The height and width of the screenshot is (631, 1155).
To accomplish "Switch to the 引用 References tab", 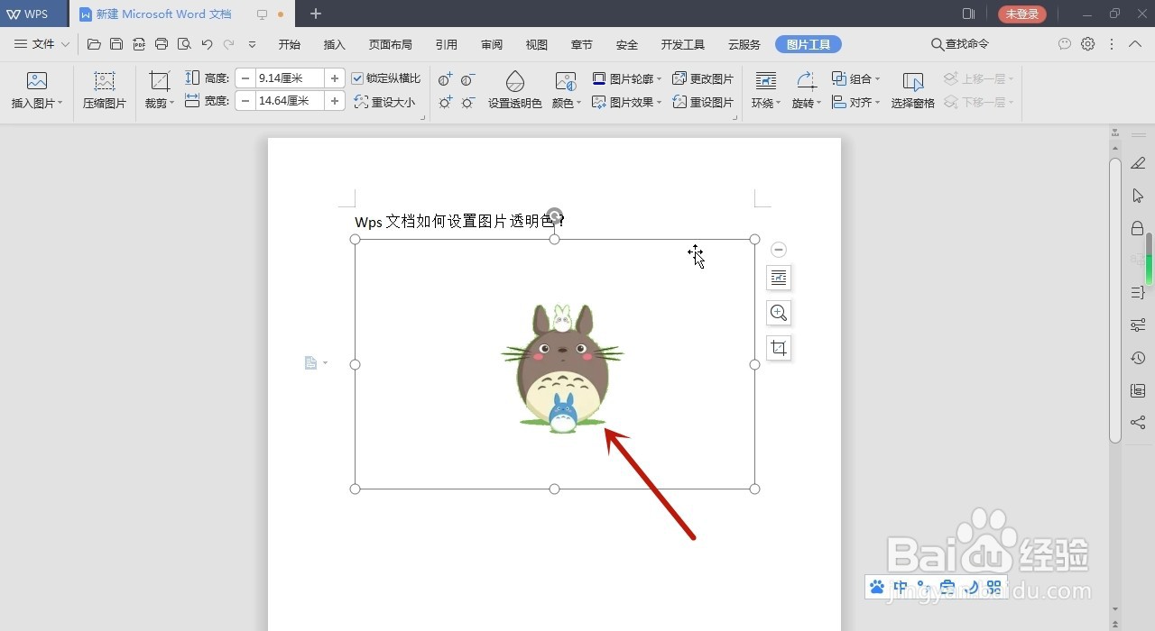I will pyautogui.click(x=447, y=44).
